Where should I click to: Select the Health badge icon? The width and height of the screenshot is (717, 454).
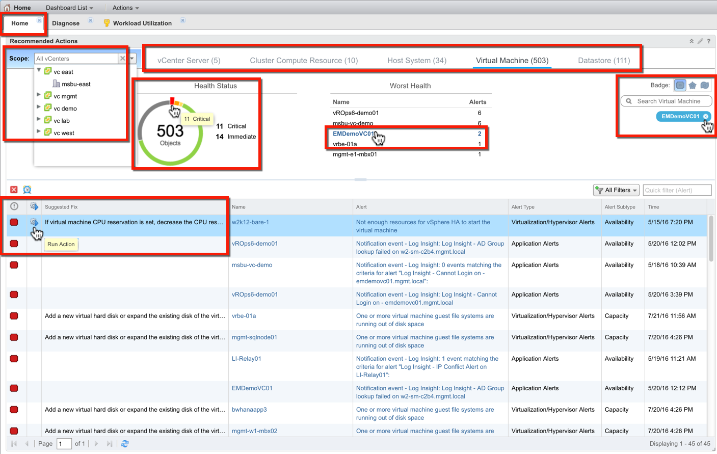pos(680,85)
